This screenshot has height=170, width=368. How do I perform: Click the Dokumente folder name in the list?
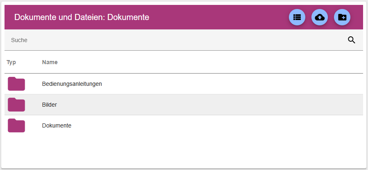(57, 125)
